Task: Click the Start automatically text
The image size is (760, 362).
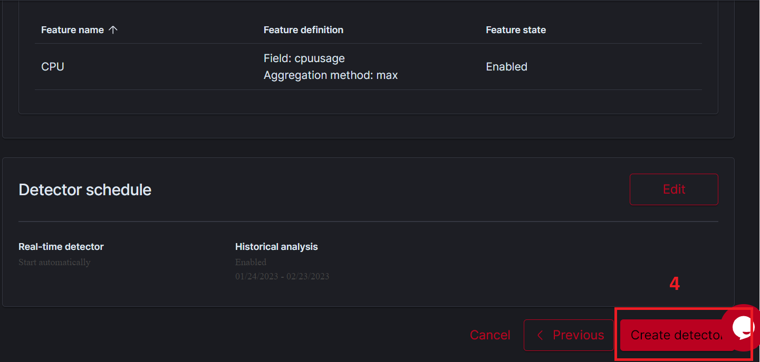Action: click(x=54, y=262)
